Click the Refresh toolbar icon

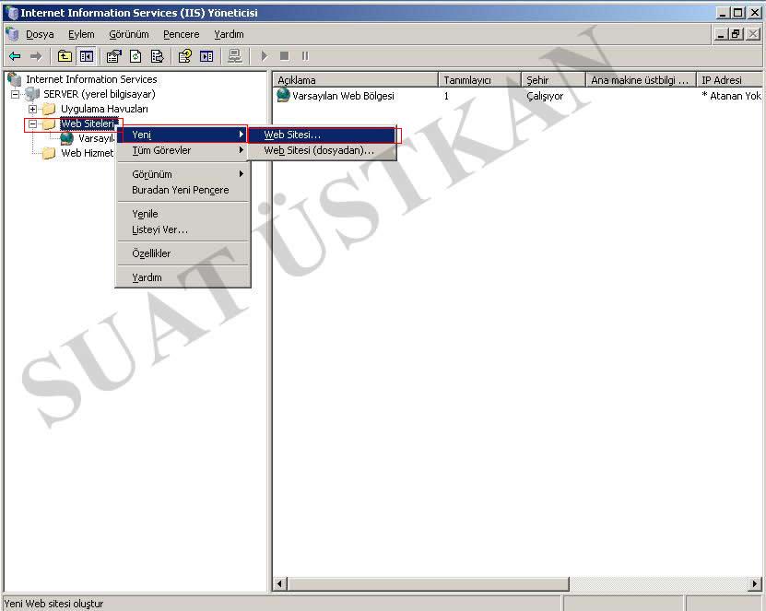click(136, 56)
